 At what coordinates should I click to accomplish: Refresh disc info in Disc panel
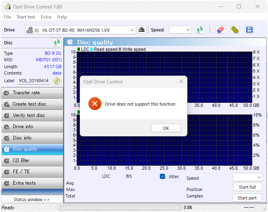click(57, 43)
